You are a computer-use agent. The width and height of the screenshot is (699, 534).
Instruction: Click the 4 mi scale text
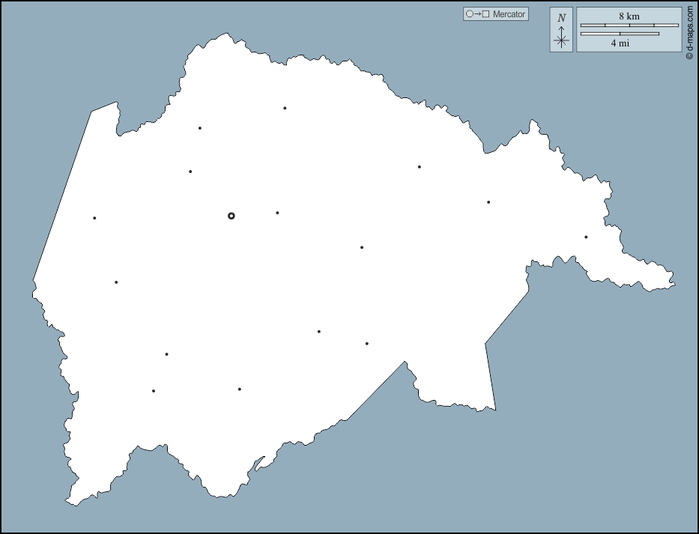pos(620,43)
